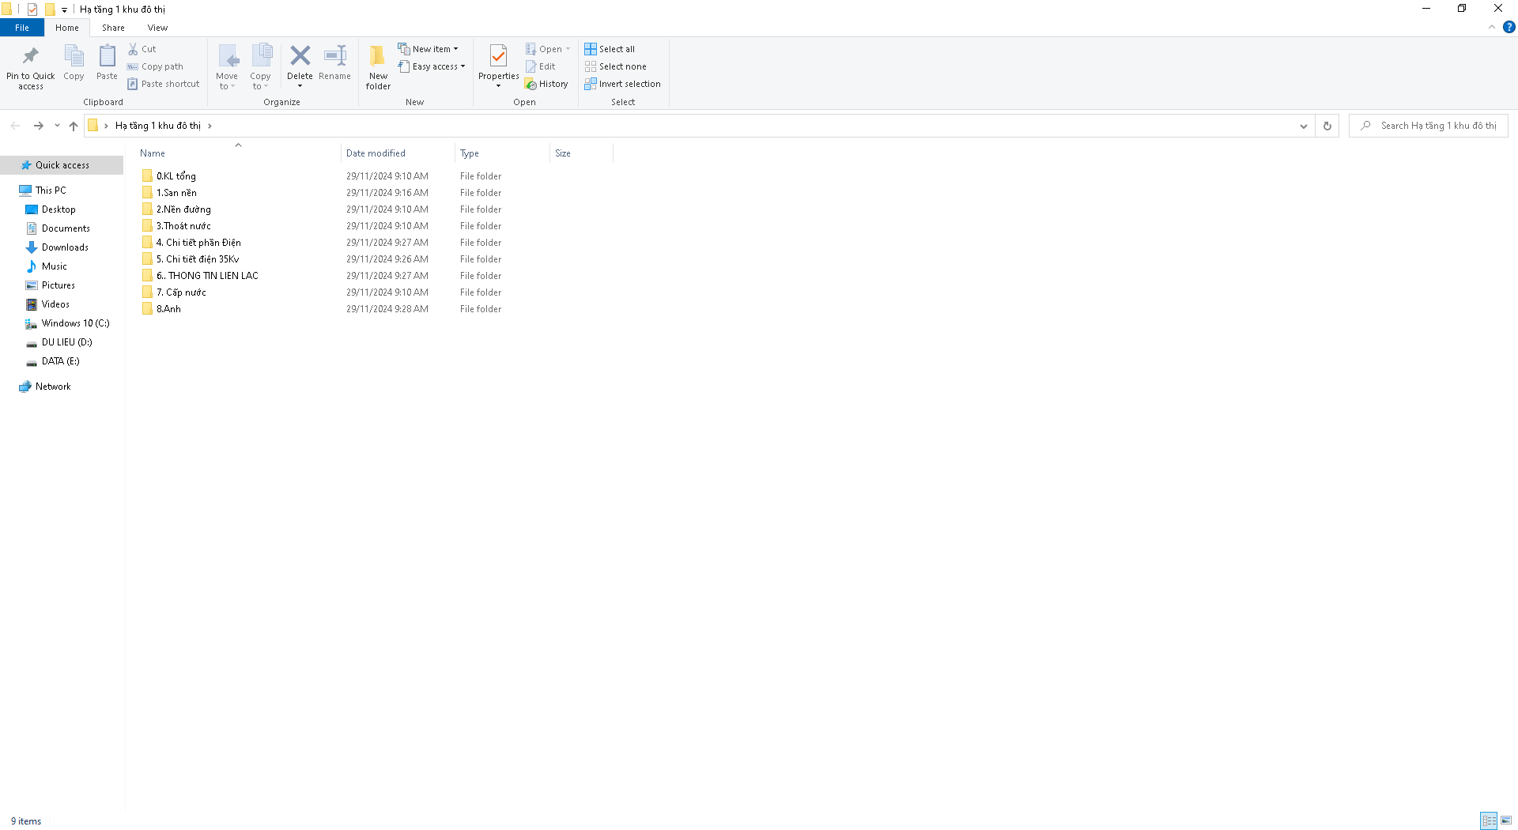Screen dimensions: 1518x830
Task: Expand address bar history dropdown
Action: (x=1304, y=126)
